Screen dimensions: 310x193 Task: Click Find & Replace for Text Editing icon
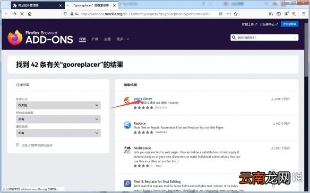pyautogui.click(x=127, y=183)
